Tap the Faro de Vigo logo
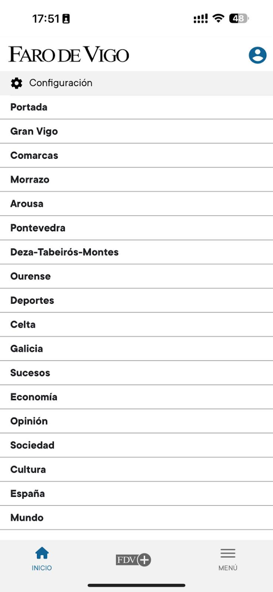Viewport: 273px width, 592px height. [x=69, y=54]
